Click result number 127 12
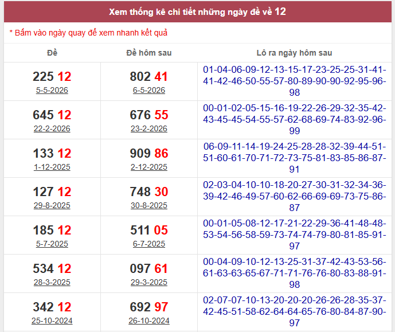Image resolution: width=395 pixels, height=332 pixels. [x=52, y=192]
